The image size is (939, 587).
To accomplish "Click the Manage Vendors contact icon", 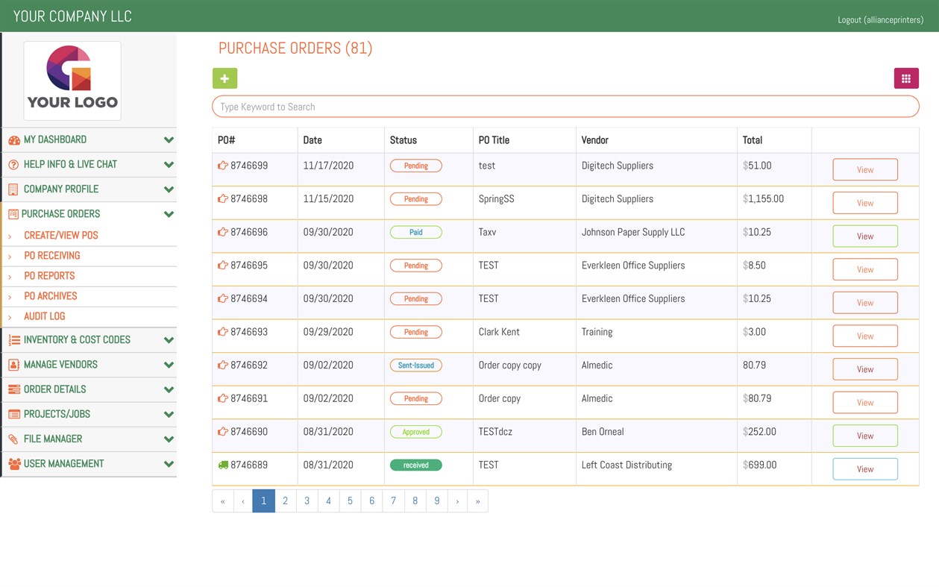I will coord(13,365).
